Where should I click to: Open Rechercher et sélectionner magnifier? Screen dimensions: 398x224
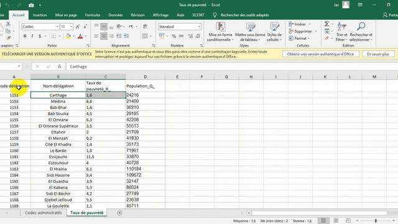coord(361,32)
